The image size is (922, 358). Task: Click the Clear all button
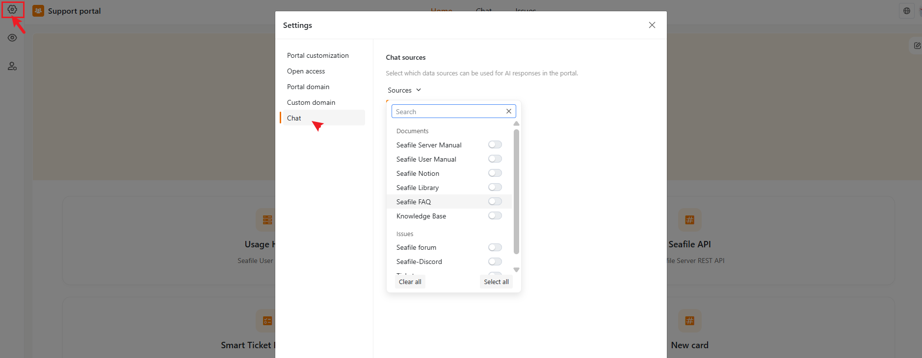pos(410,282)
